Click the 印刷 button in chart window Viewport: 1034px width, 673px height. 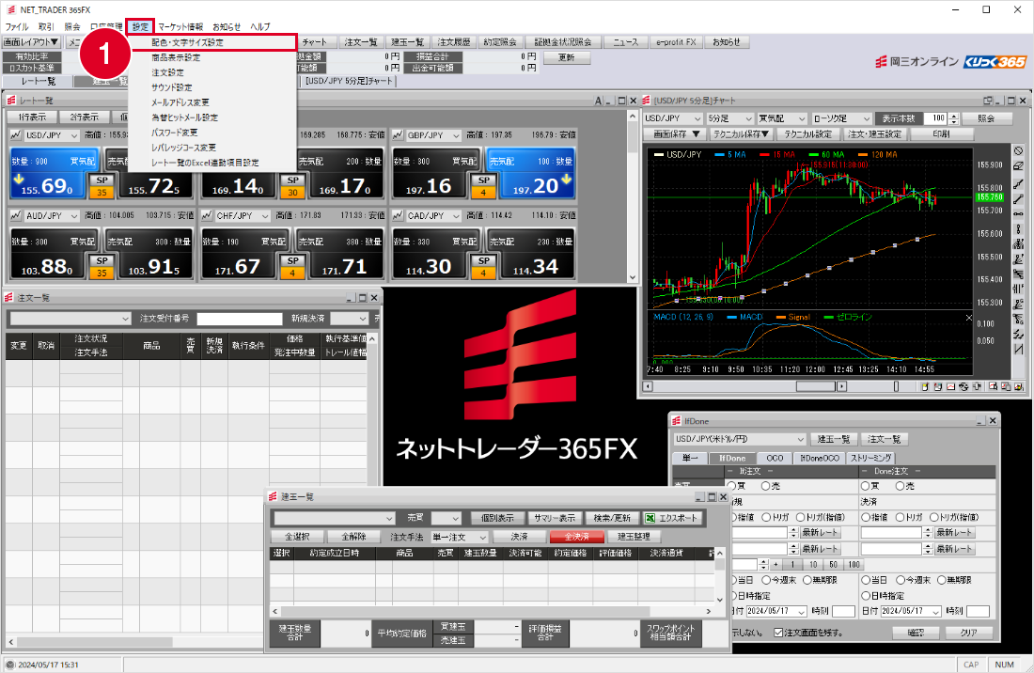coord(941,133)
